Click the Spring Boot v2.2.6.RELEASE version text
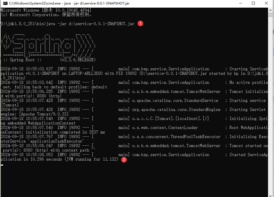Screen dimensions: 274x197 [78, 60]
